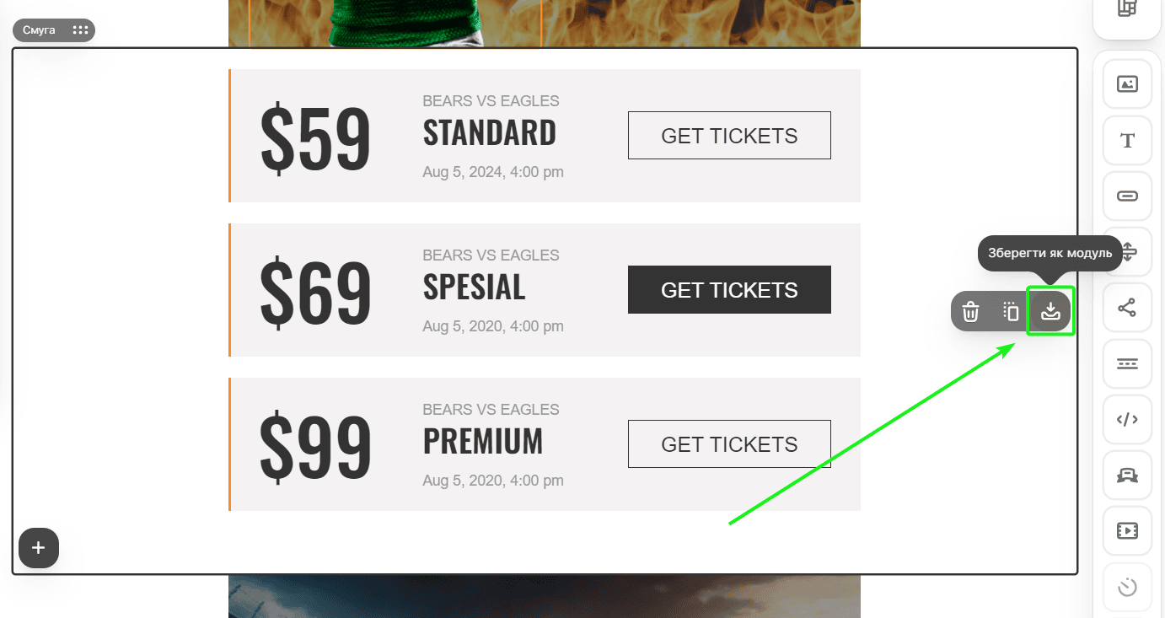Duplicate the stripe with the copy icon
The height and width of the screenshot is (618, 1165).
click(x=1011, y=311)
